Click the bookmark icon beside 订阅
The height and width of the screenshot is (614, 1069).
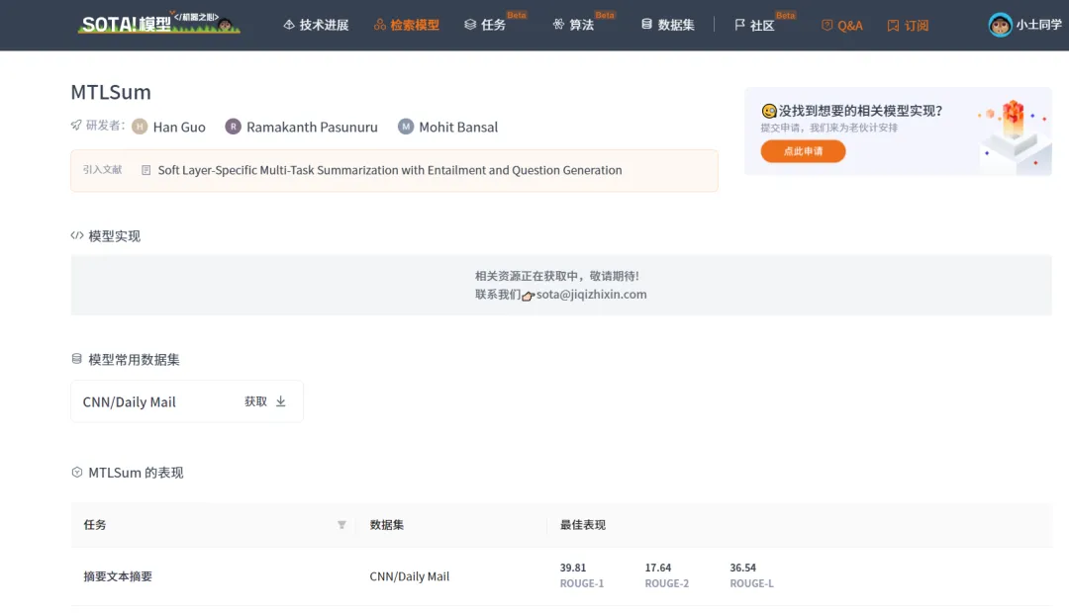tap(893, 25)
